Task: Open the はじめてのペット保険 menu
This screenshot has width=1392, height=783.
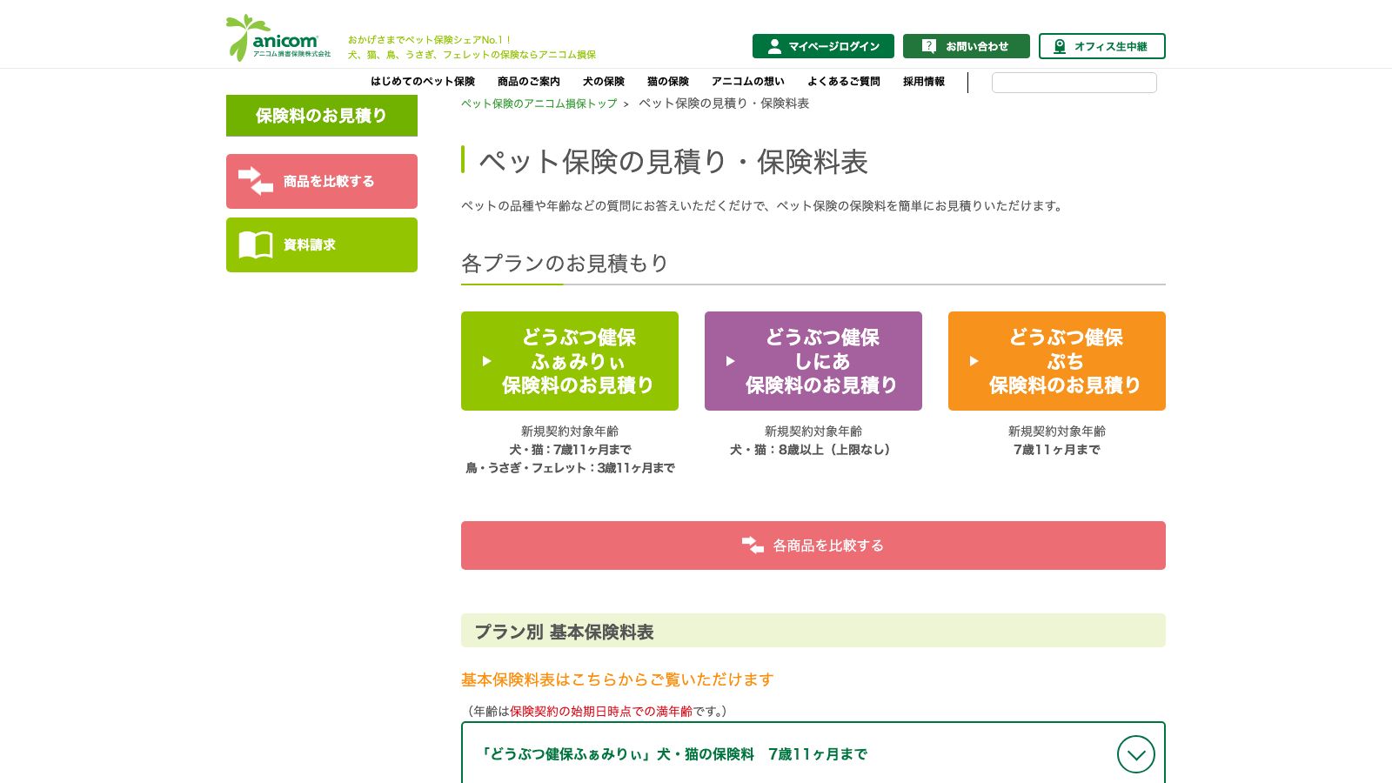Action: [x=423, y=82]
